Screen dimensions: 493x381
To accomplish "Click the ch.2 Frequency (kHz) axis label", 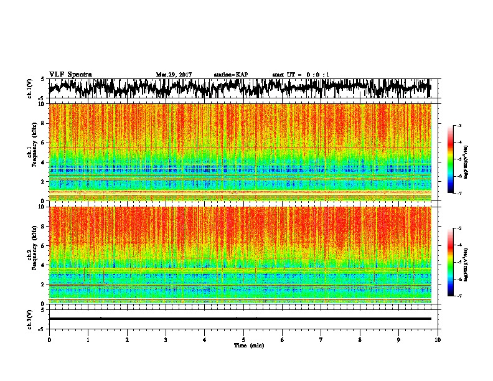I will pyautogui.click(x=32, y=247).
